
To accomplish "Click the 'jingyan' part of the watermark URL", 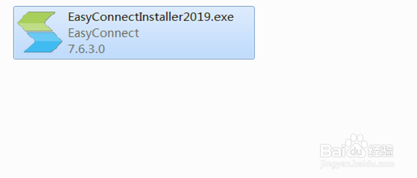I will (335, 165).
